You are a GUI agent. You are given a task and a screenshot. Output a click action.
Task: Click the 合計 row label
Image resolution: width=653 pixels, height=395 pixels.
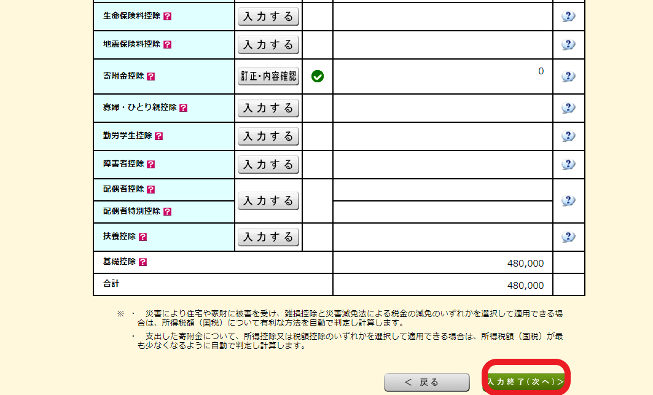pyautogui.click(x=111, y=284)
